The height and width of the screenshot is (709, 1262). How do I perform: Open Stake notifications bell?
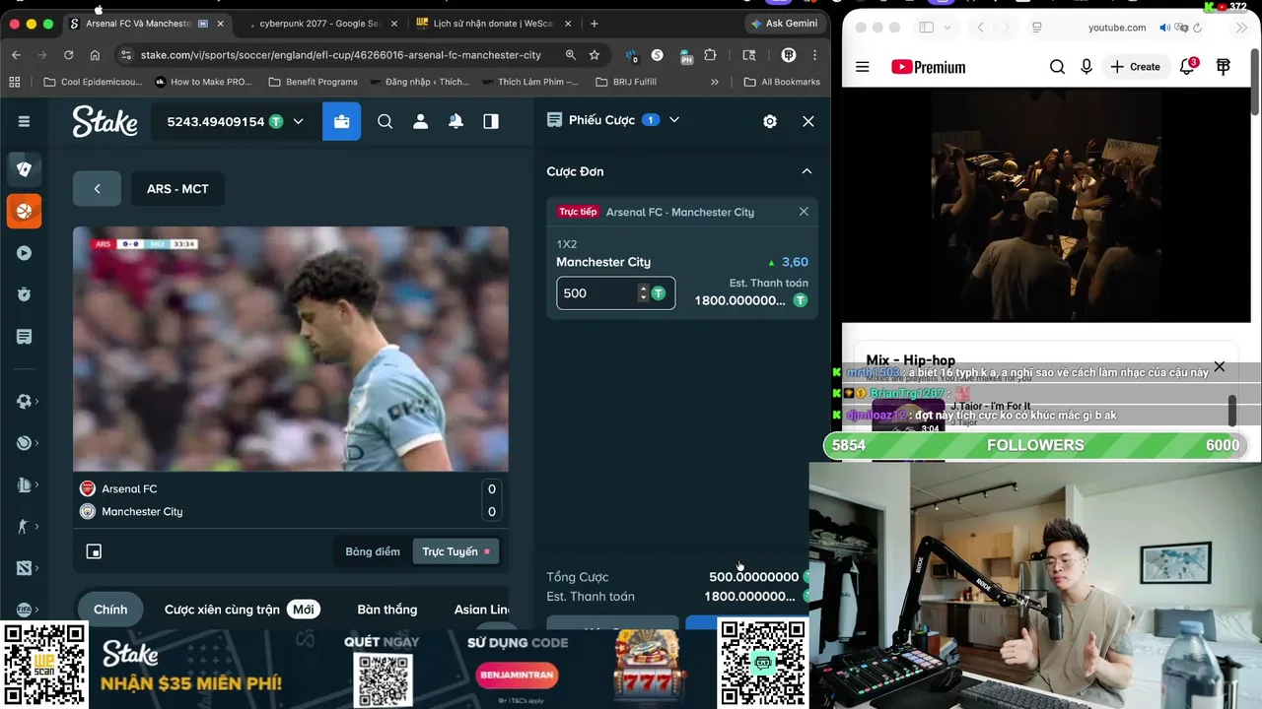click(x=456, y=121)
